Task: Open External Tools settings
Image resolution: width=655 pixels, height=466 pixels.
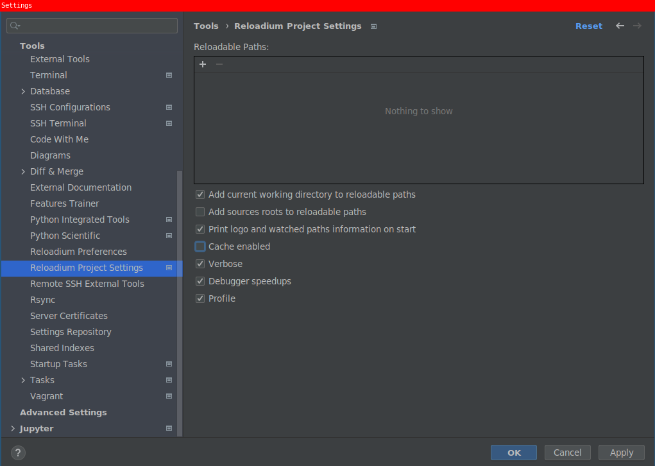Action: 60,59
